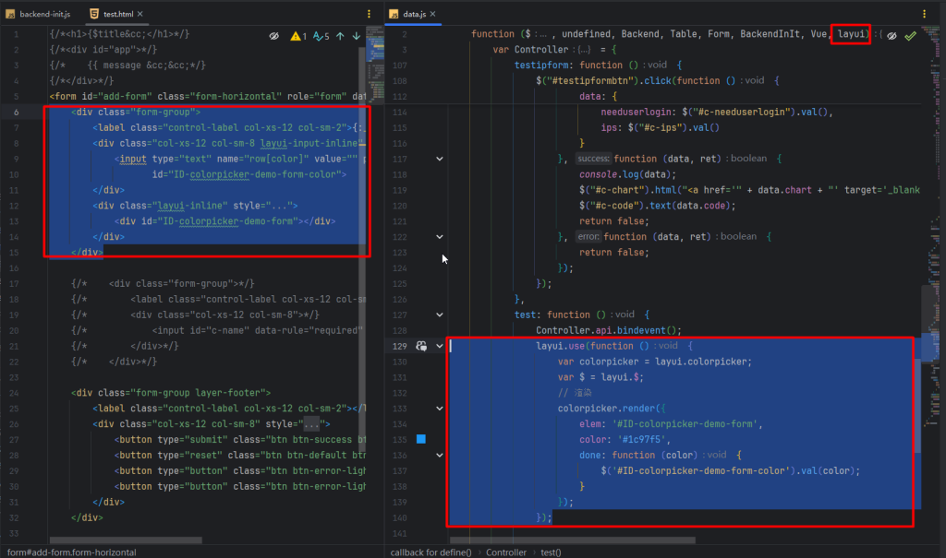The height and width of the screenshot is (558, 946).
Task: Open left editor tab options menu
Action: (x=370, y=14)
